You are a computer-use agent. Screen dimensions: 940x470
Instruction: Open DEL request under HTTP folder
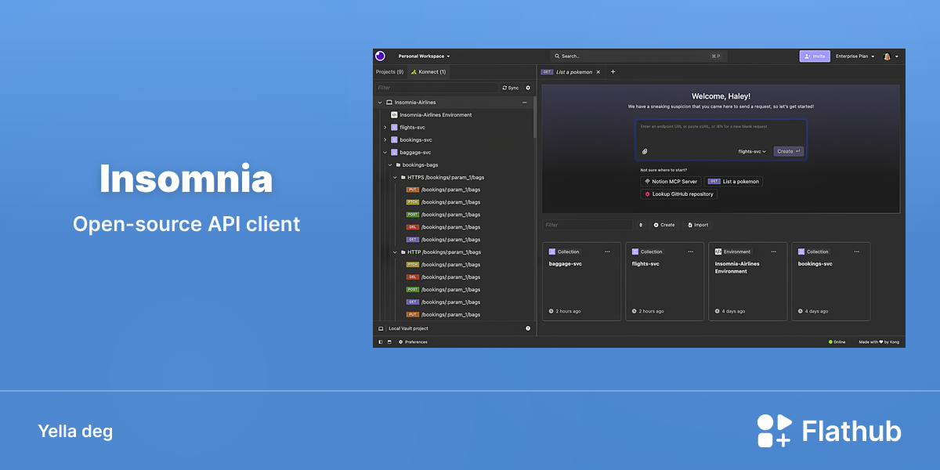pyautogui.click(x=443, y=277)
